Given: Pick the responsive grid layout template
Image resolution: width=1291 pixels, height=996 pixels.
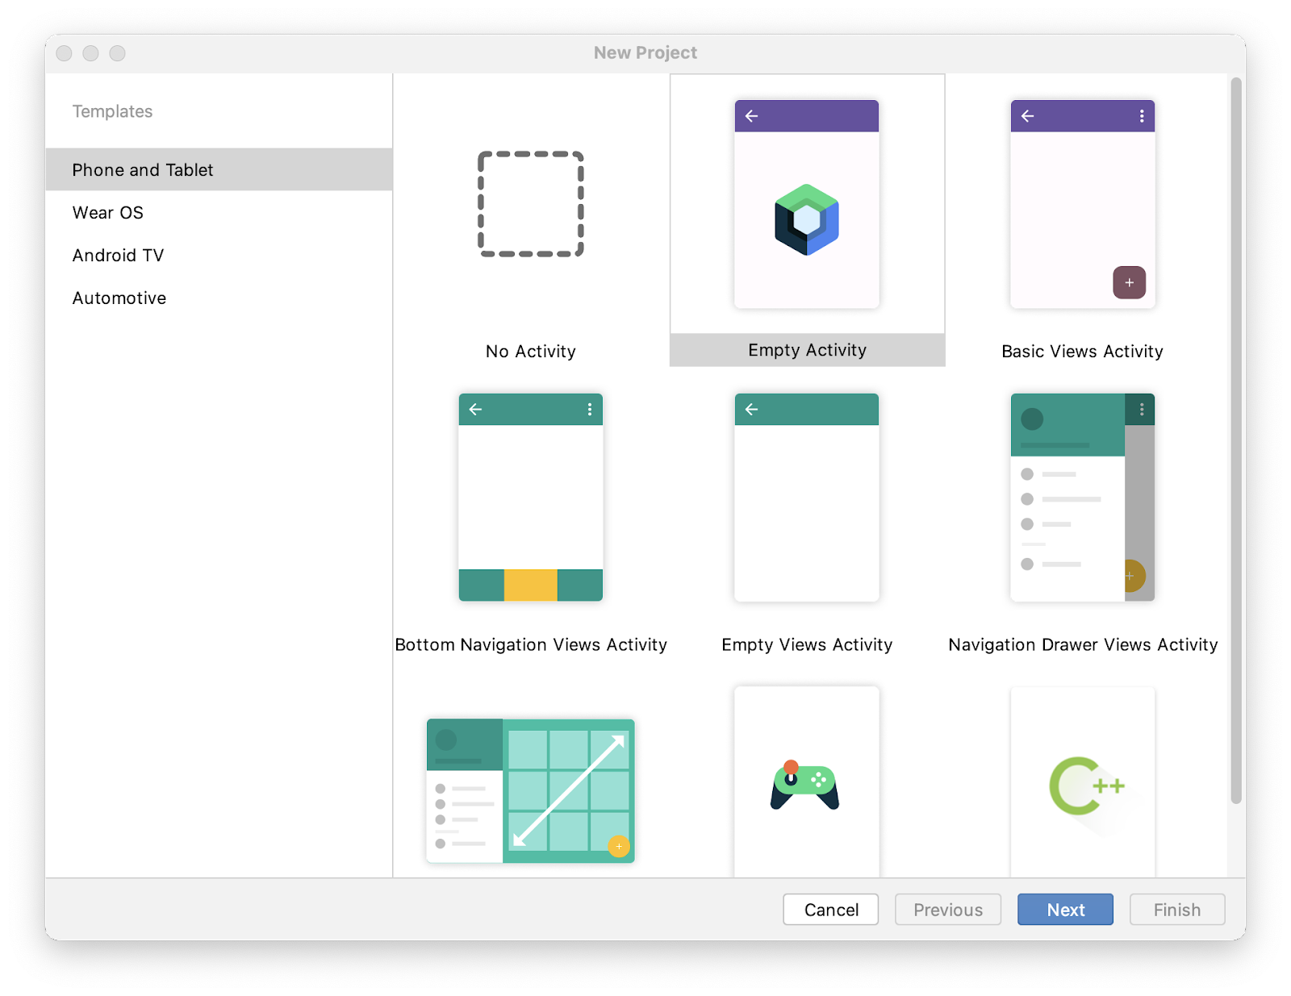Looking at the screenshot, I should click(531, 790).
